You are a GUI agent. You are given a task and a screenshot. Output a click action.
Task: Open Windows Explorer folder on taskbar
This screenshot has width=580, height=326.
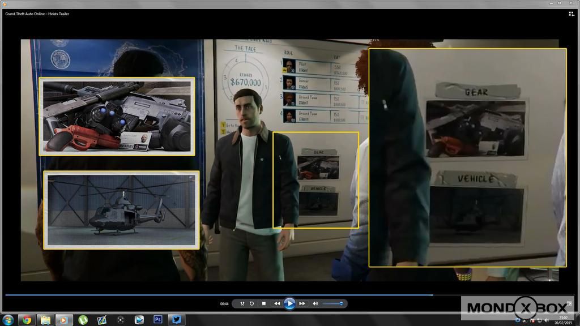tap(45, 320)
